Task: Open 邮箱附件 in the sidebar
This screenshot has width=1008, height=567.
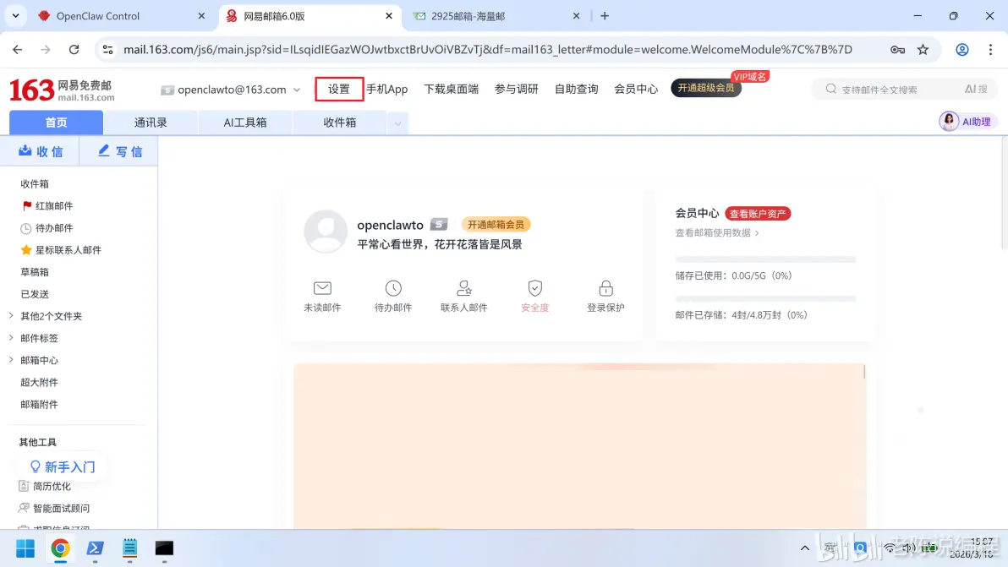Action: (x=39, y=404)
